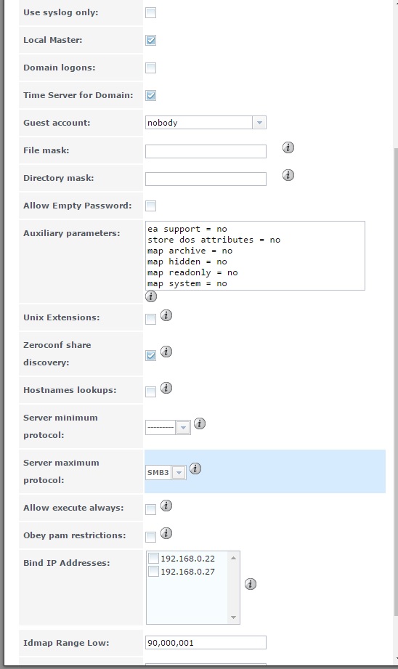Check the 192.168.0.22 bind address box
This screenshot has height=669, width=398.
coord(153,558)
